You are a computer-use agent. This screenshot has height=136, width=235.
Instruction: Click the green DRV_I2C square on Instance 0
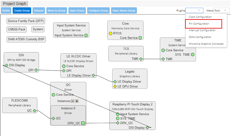pos(83,123)
